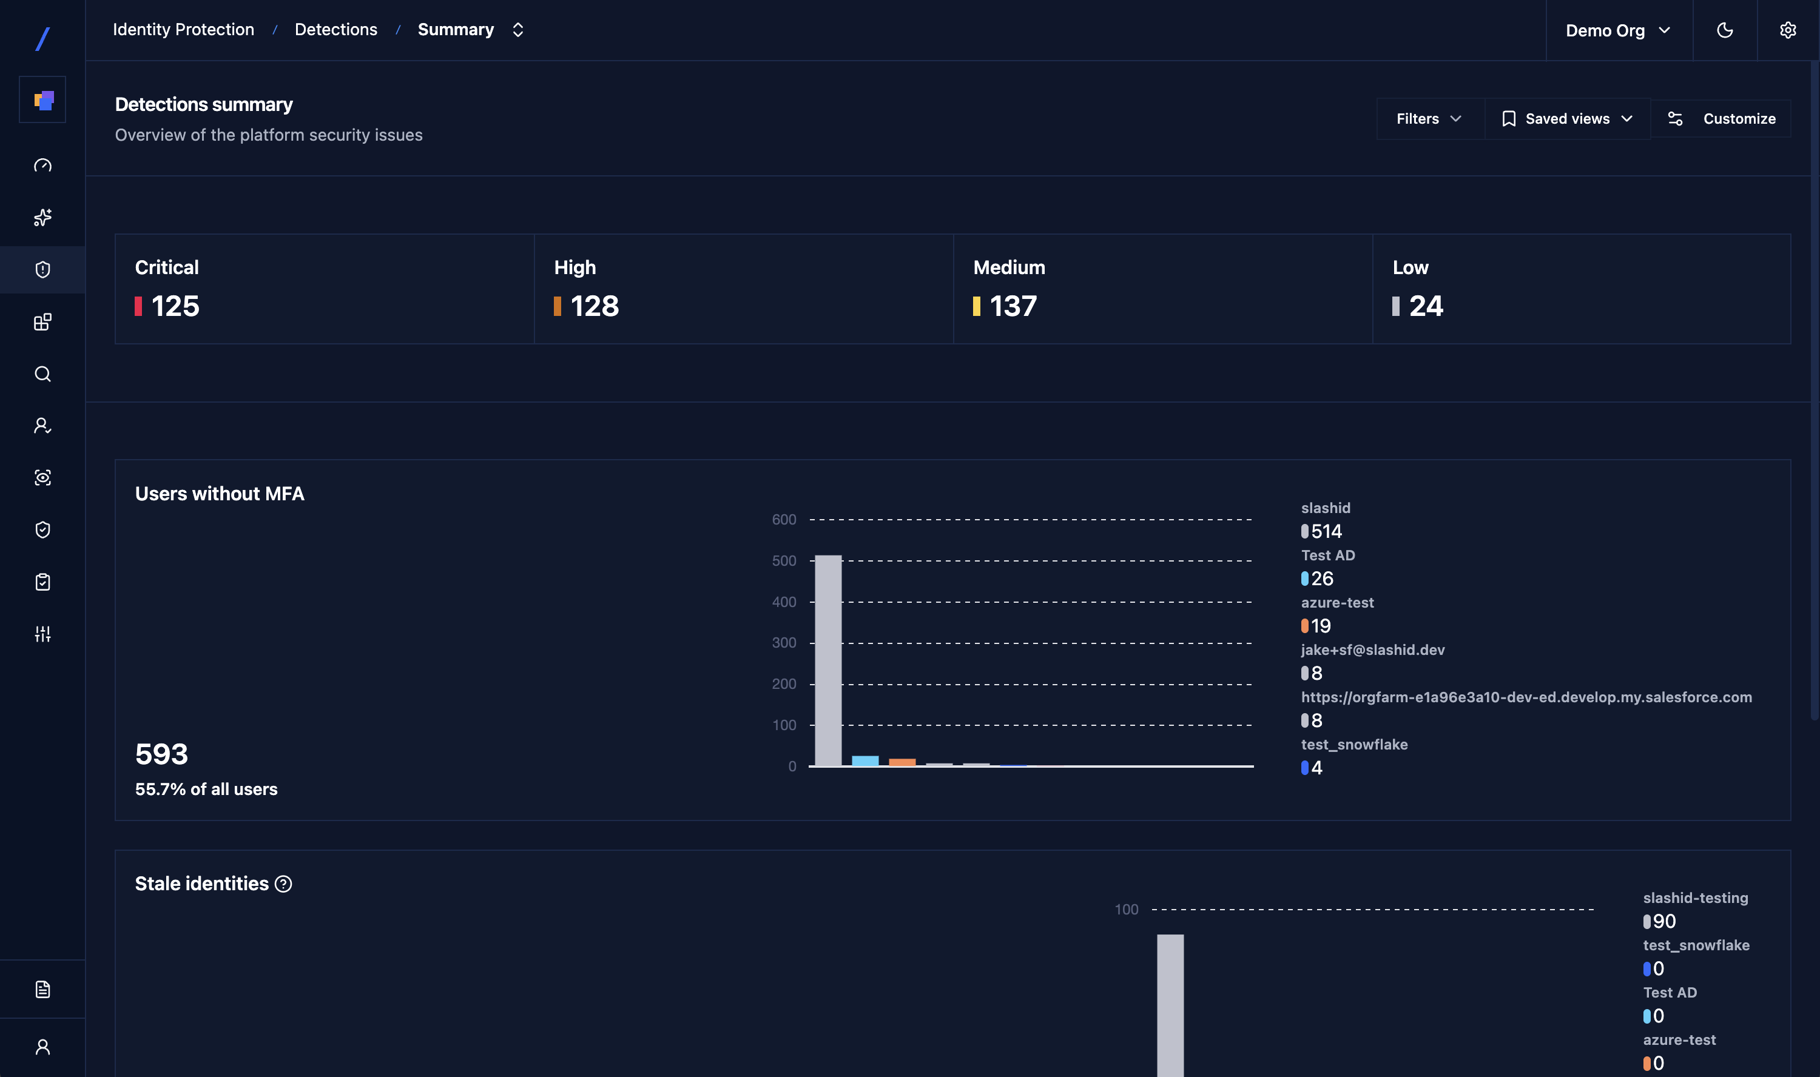Open the sliders settings icon in sidebar
1820x1077 pixels.
click(x=42, y=634)
